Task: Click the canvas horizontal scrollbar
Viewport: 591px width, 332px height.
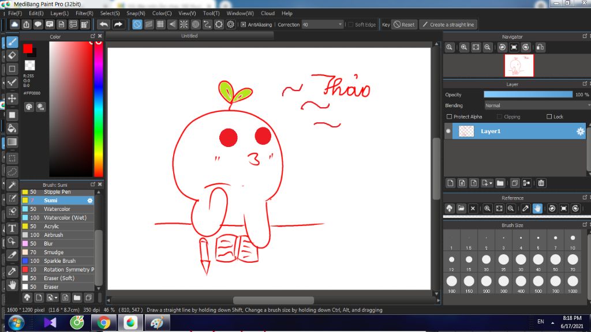Action: pyautogui.click(x=273, y=300)
